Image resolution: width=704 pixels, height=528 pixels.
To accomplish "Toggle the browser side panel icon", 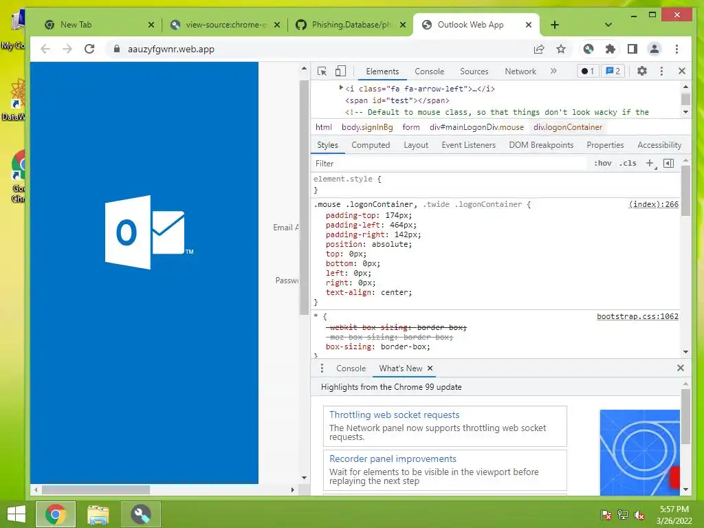I will point(632,49).
